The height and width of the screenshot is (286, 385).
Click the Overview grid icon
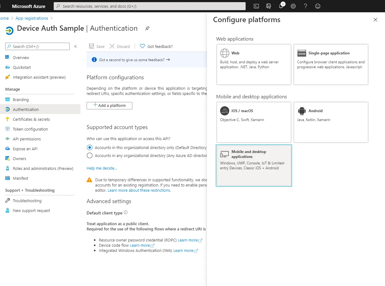tap(7, 57)
